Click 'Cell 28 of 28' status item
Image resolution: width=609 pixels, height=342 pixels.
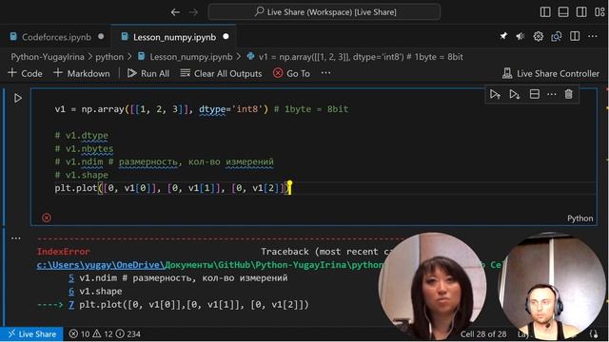(483, 333)
